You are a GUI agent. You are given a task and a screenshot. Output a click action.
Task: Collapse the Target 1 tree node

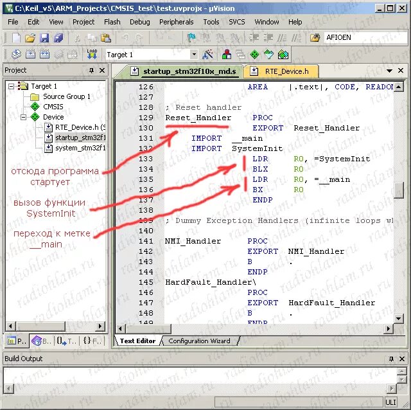pyautogui.click(x=11, y=86)
